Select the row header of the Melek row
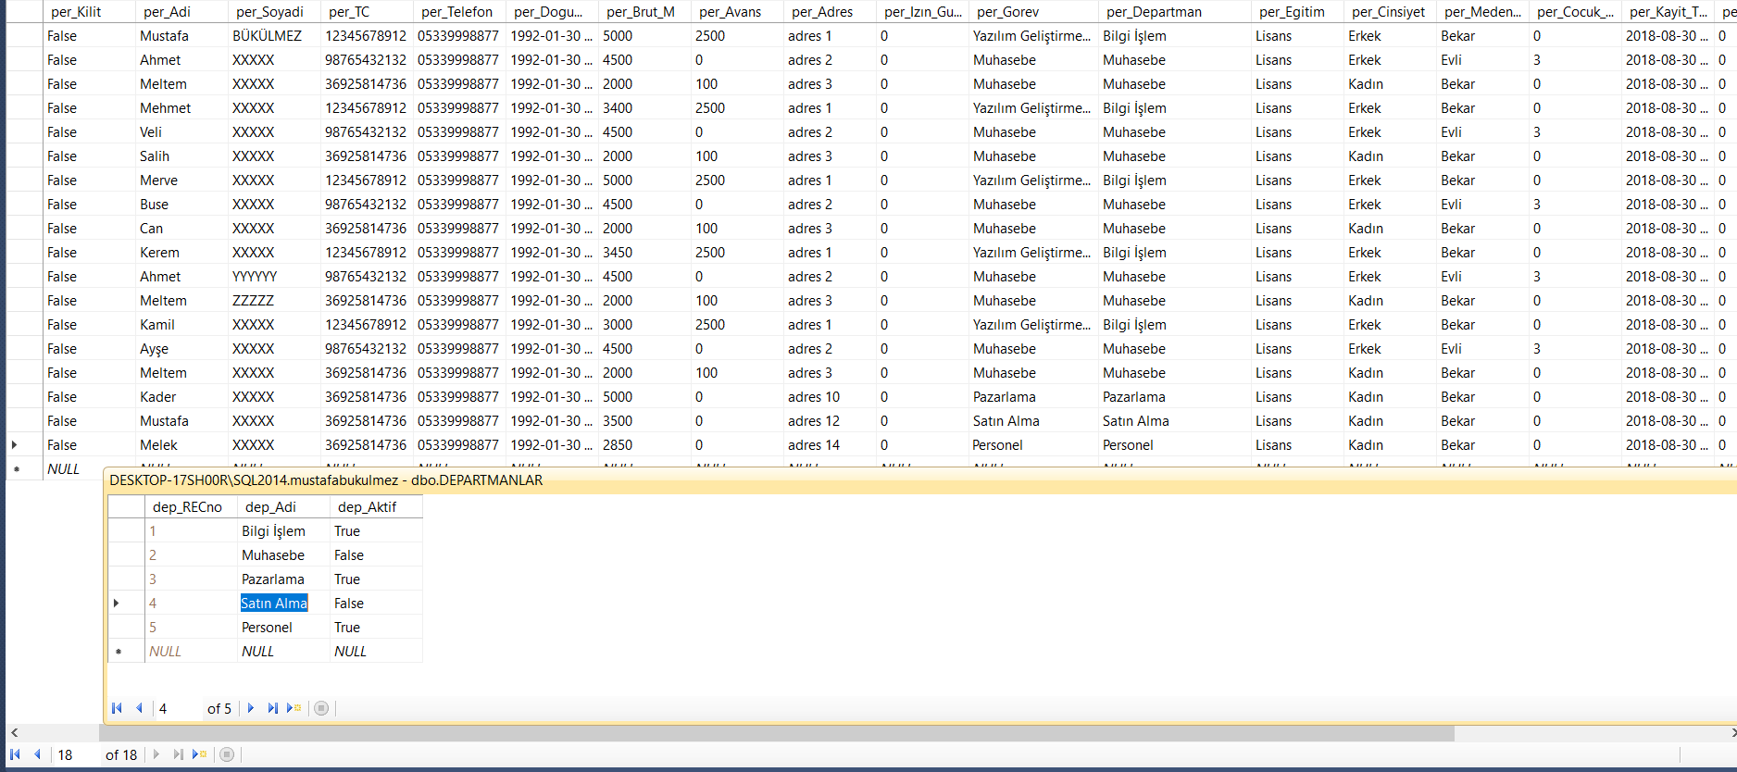The image size is (1737, 772). 15,445
